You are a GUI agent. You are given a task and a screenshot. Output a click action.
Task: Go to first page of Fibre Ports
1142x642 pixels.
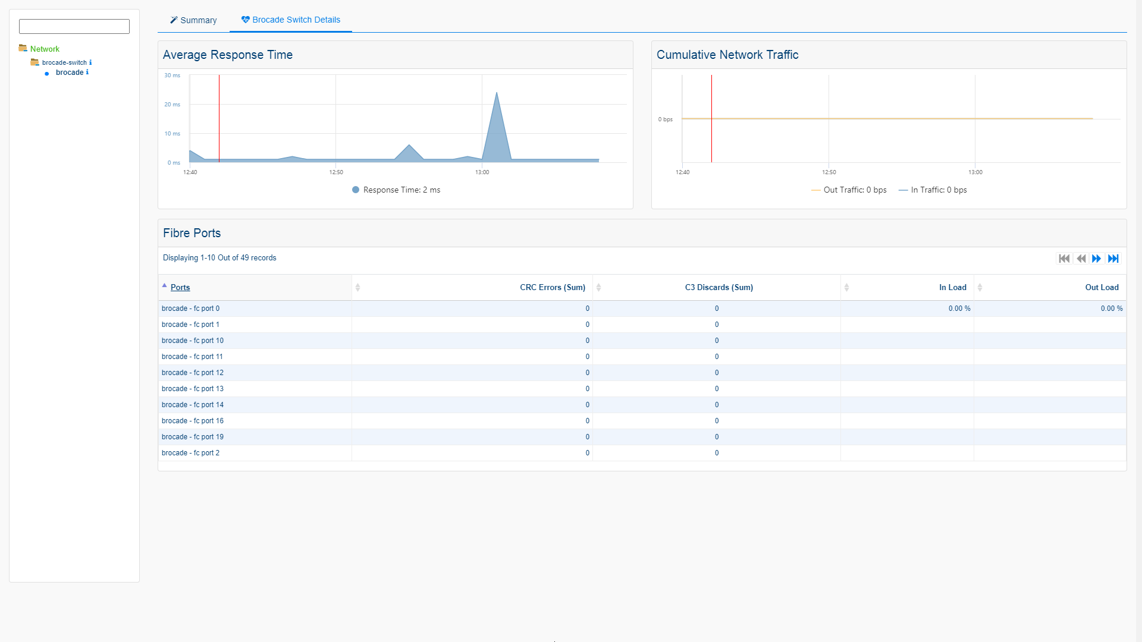(x=1064, y=259)
